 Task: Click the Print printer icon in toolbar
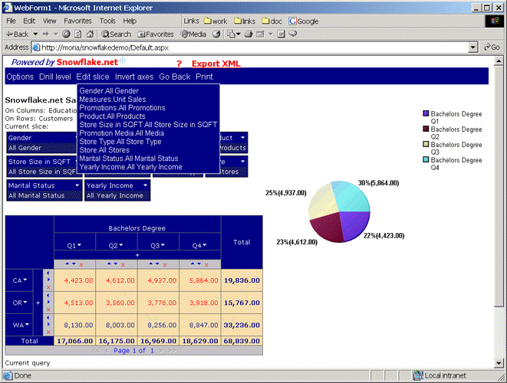[x=249, y=34]
